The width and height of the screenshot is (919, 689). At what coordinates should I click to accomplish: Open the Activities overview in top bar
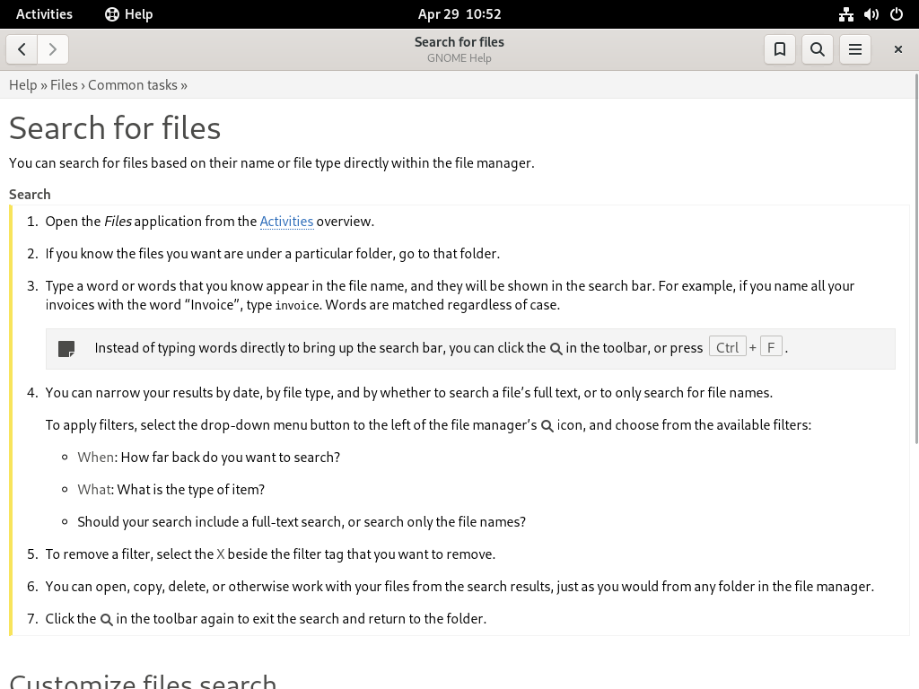tap(44, 14)
